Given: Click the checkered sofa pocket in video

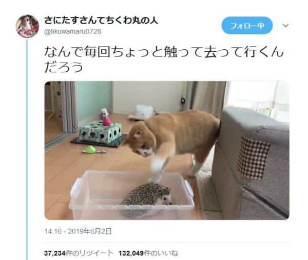Looking at the screenshot, I should pos(253,158).
